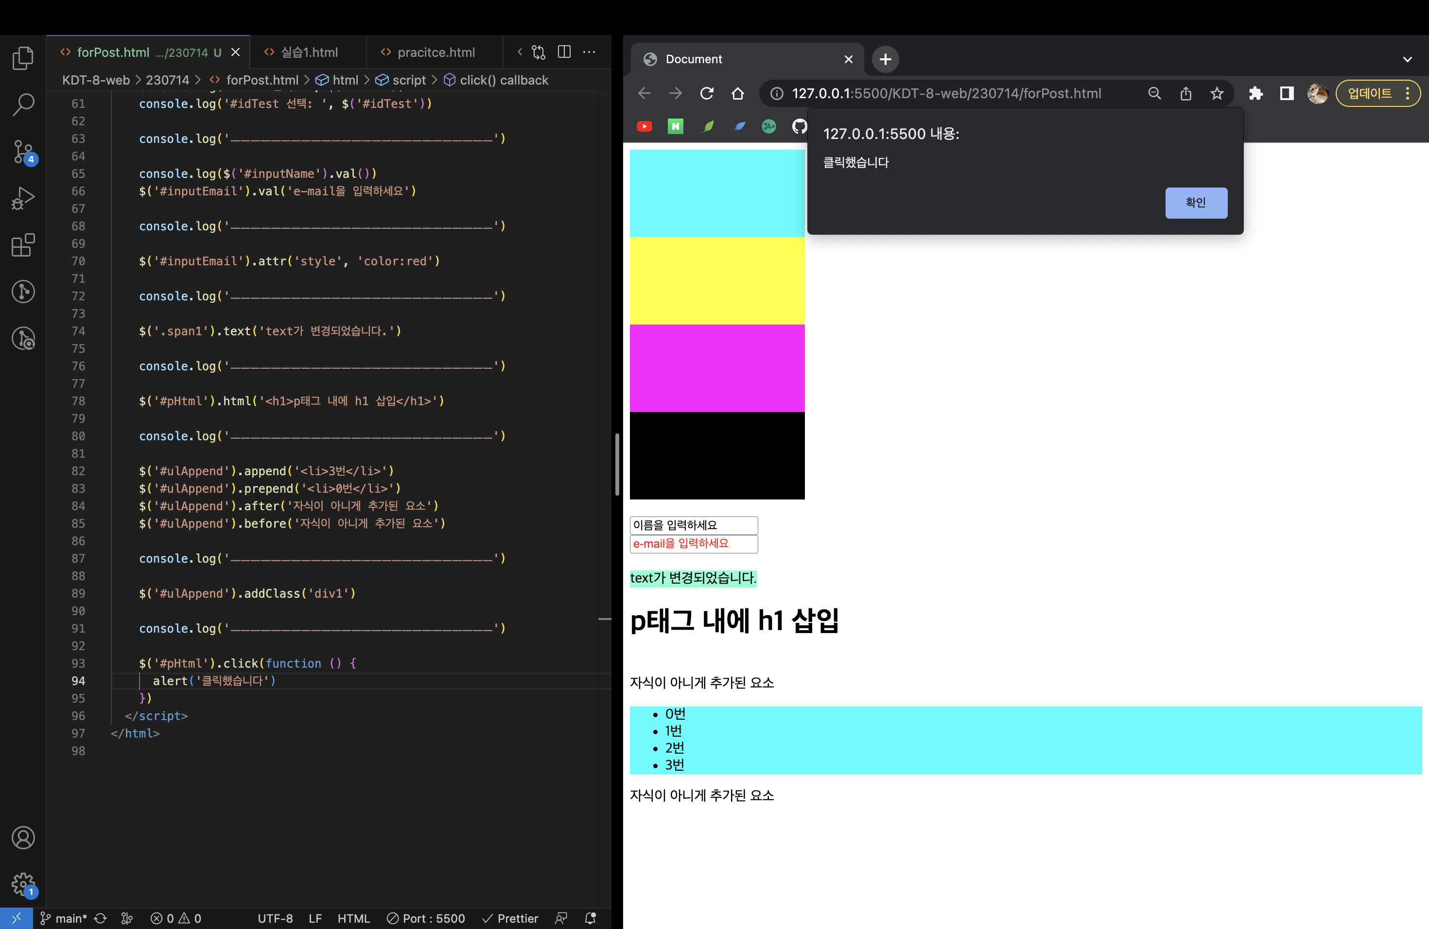Bookmark this page with the star icon
Image resolution: width=1429 pixels, height=929 pixels.
tap(1217, 93)
